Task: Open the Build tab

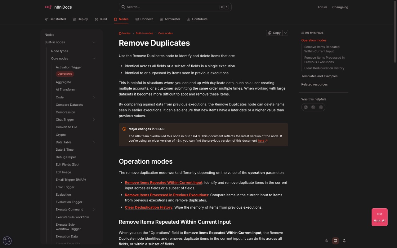Action: (x=101, y=19)
